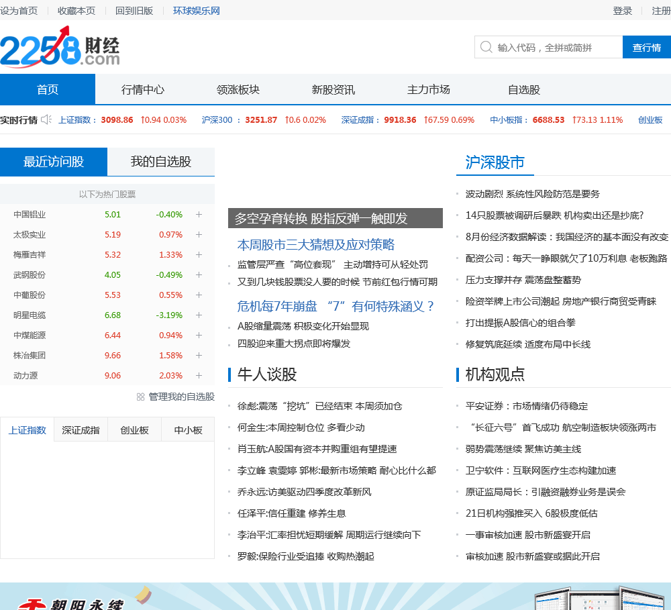The width and height of the screenshot is (671, 610).
Task: Toggle the 实时行情 speaker sound icon
Action: tap(46, 119)
